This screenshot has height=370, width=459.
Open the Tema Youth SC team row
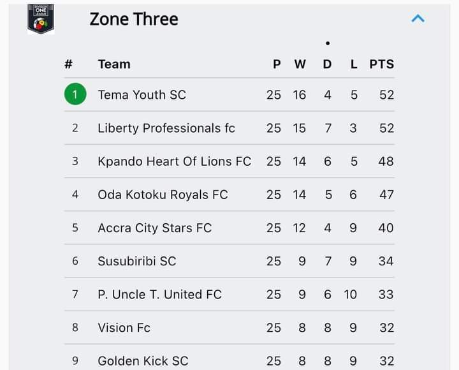click(229, 94)
